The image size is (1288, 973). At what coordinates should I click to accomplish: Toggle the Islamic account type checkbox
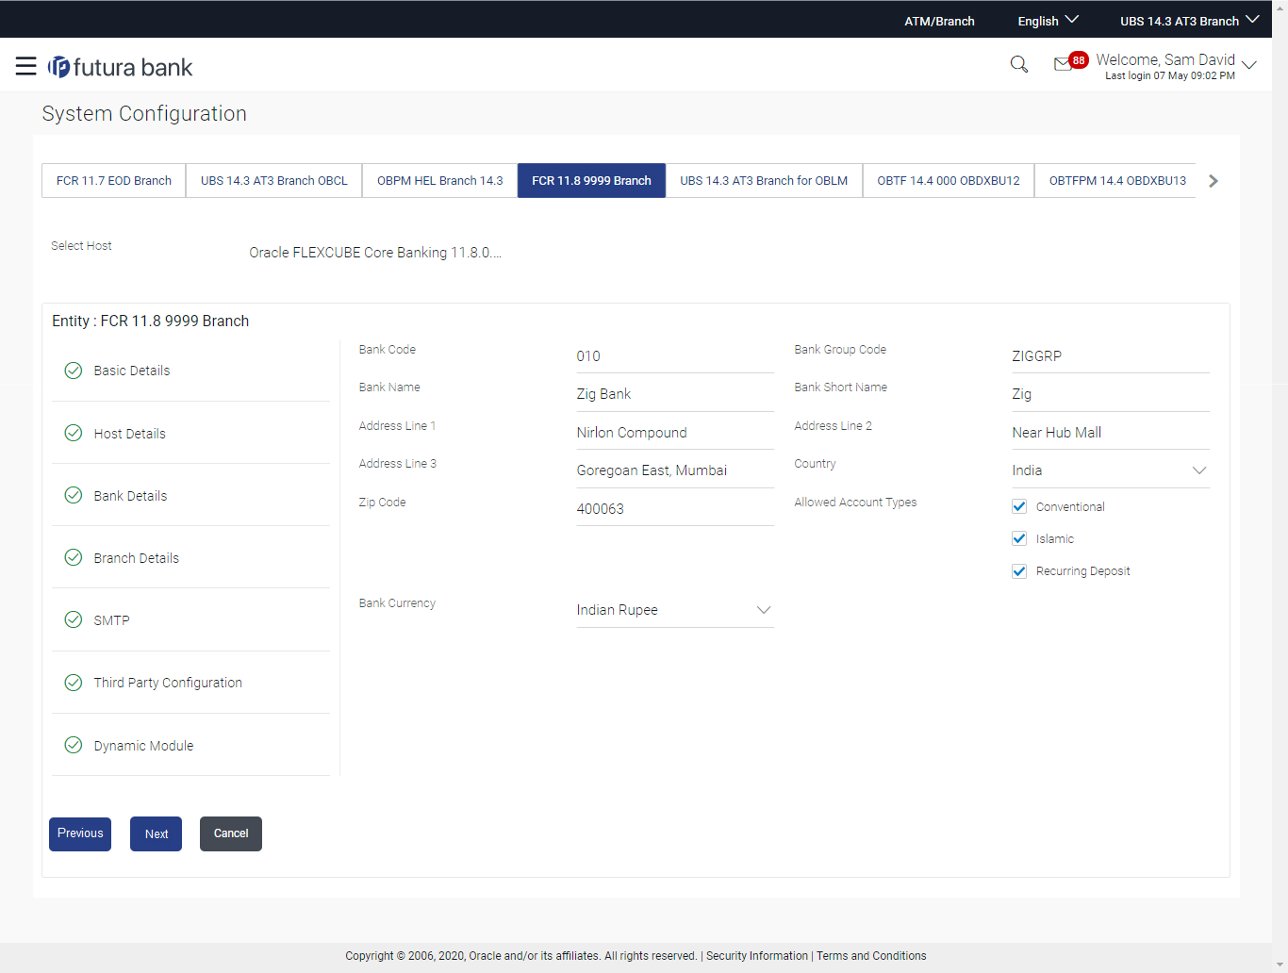(1019, 538)
